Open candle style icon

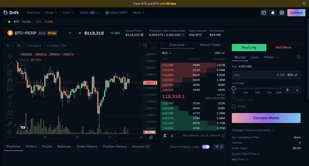(x=19, y=45)
